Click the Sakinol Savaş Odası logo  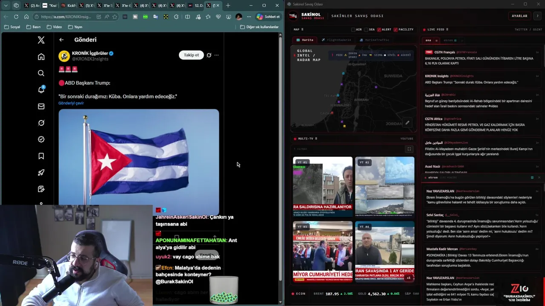pyautogui.click(x=293, y=16)
